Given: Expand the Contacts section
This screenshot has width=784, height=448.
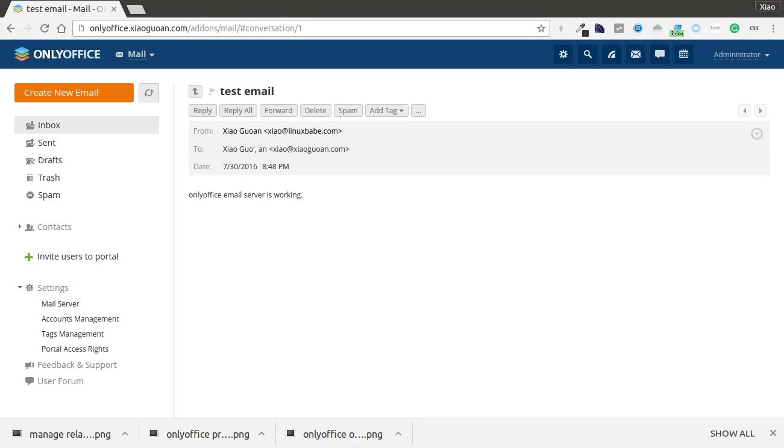Looking at the screenshot, I should pos(20,227).
